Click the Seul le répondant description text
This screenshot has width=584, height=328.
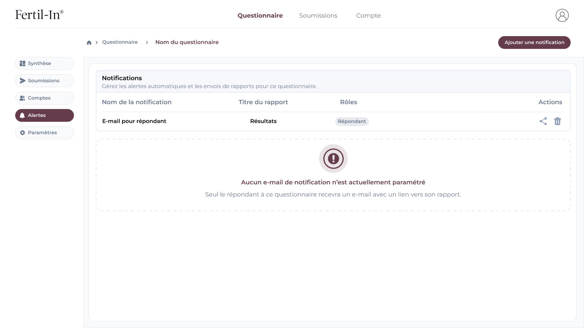point(333,194)
